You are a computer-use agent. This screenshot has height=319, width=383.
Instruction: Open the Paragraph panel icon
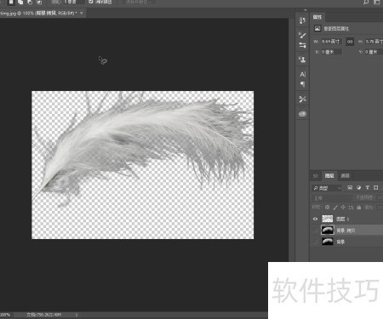[302, 84]
